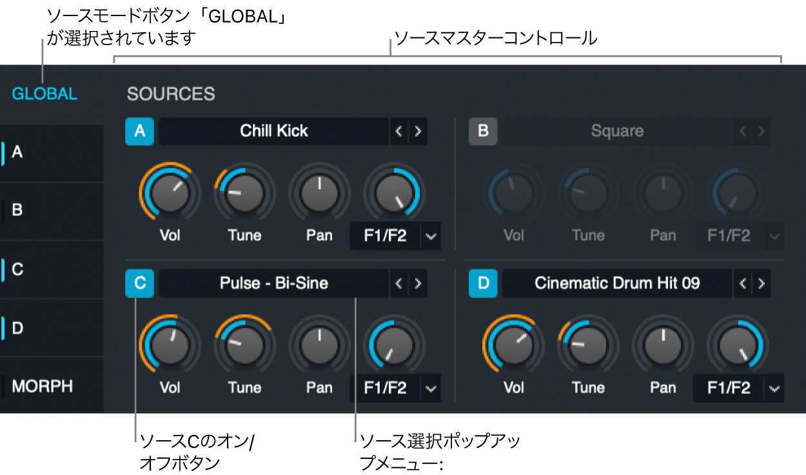Click the SOURCES section heading
This screenshot has height=475, width=806.
click(171, 94)
